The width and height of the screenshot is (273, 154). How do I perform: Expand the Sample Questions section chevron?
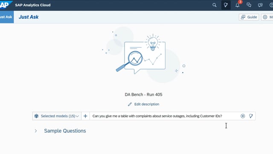pos(36,131)
